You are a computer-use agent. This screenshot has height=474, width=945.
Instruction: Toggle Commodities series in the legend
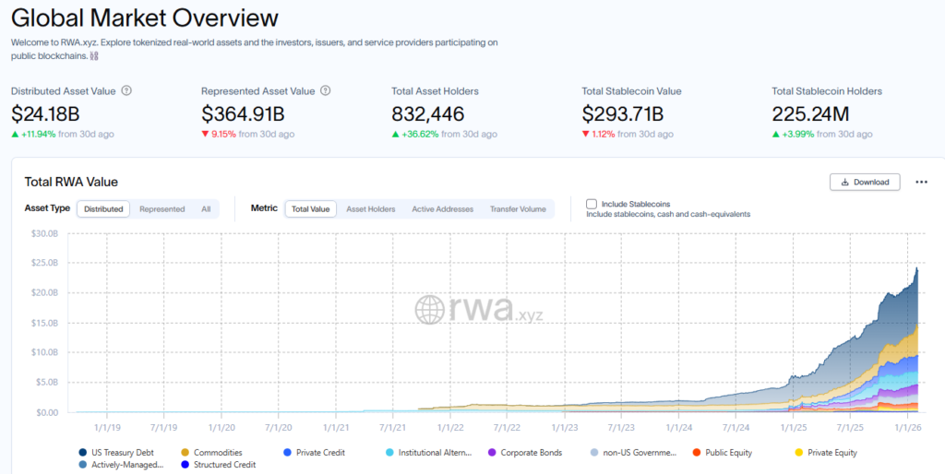tap(215, 453)
